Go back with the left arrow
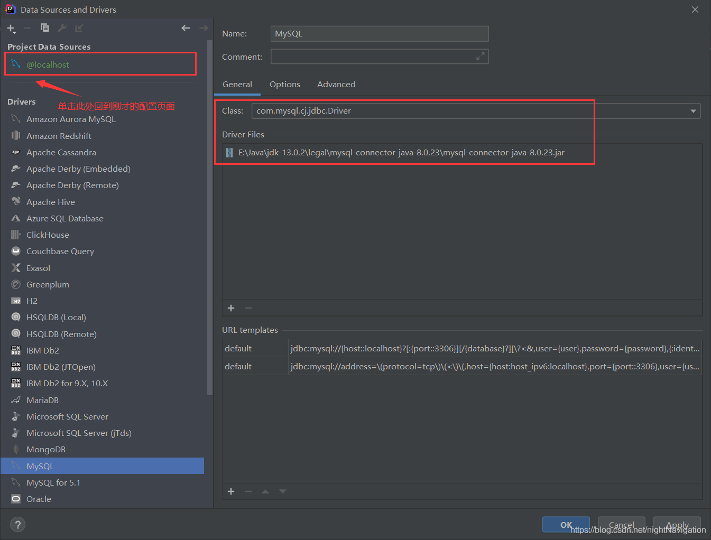711x540 pixels. [186, 28]
